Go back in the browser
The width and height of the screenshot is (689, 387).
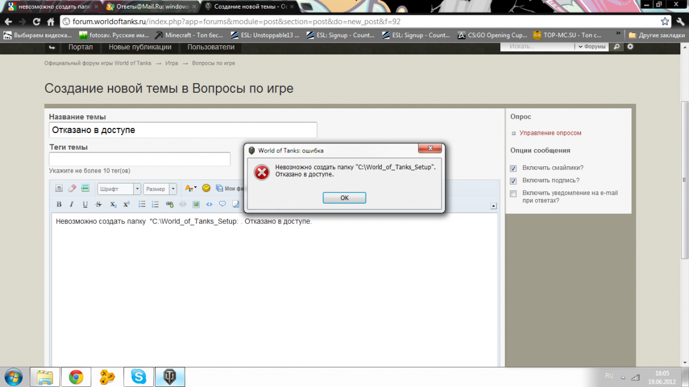[8, 22]
